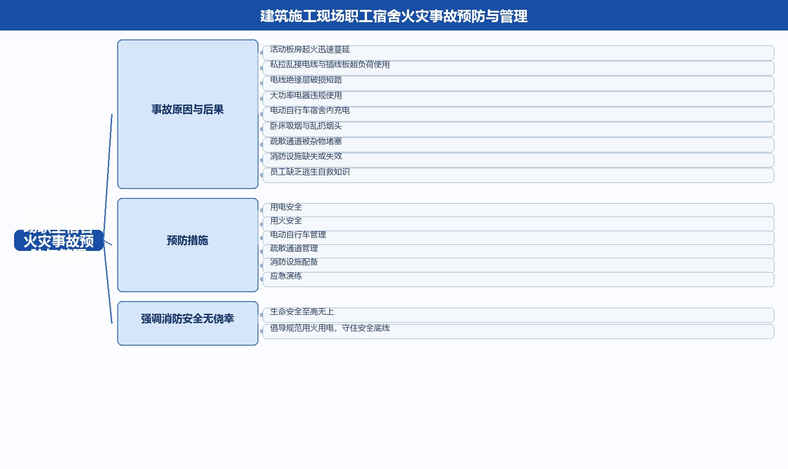Select leaf 电动自行车管理
Viewport: 788px width, 469px height.
(x=518, y=238)
